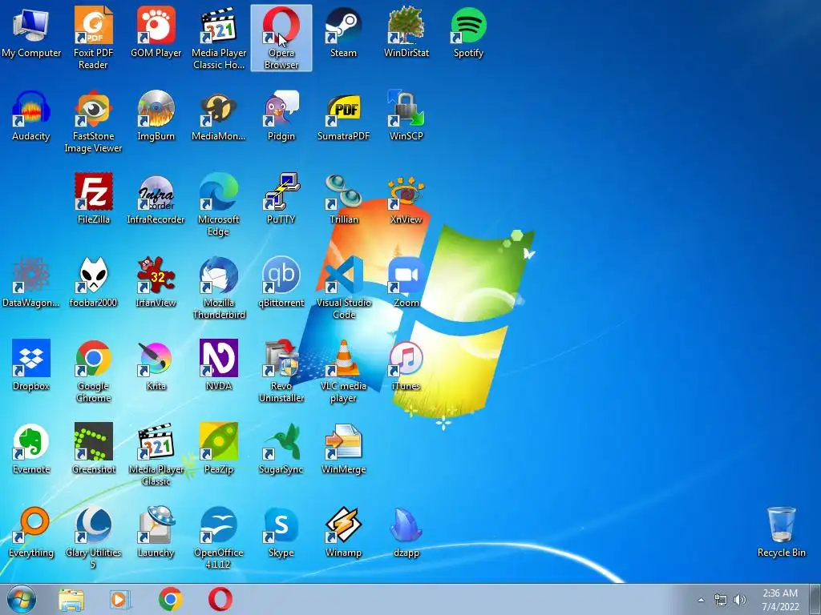Launch Opera from the taskbar
This screenshot has height=615, width=821.
[x=220, y=599]
